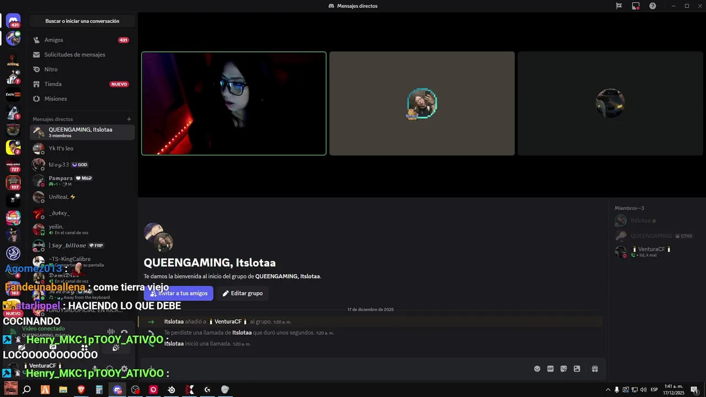Viewport: 706px width, 397px height.
Task: Click VenturaCF name in added-to-group message
Action: point(228,321)
